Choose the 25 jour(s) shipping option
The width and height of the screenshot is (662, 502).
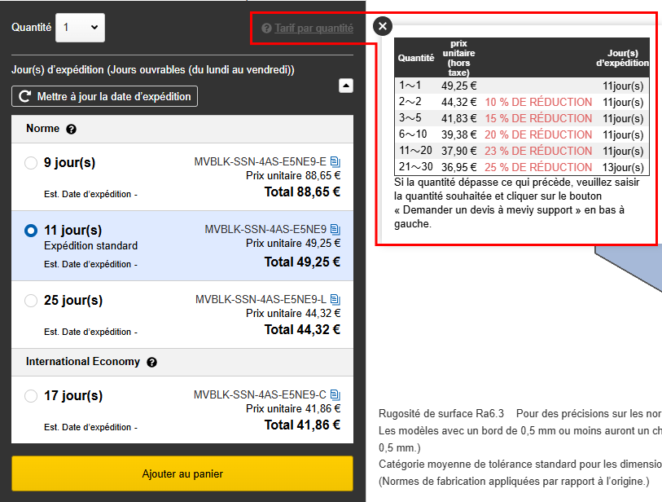pyautogui.click(x=31, y=301)
